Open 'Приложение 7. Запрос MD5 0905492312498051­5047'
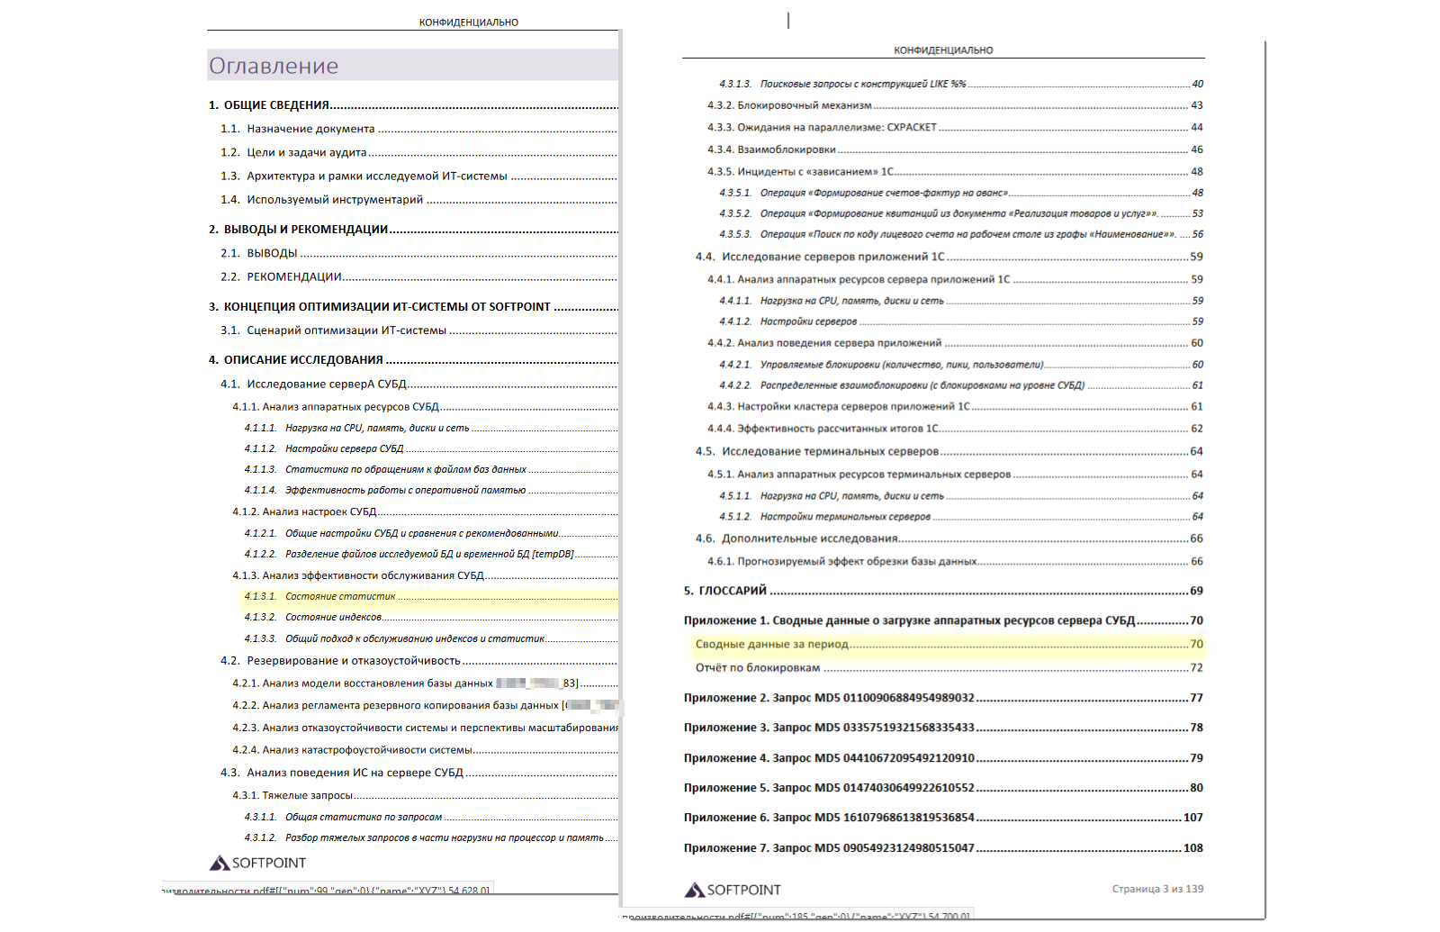The width and height of the screenshot is (1440, 932). point(943,848)
